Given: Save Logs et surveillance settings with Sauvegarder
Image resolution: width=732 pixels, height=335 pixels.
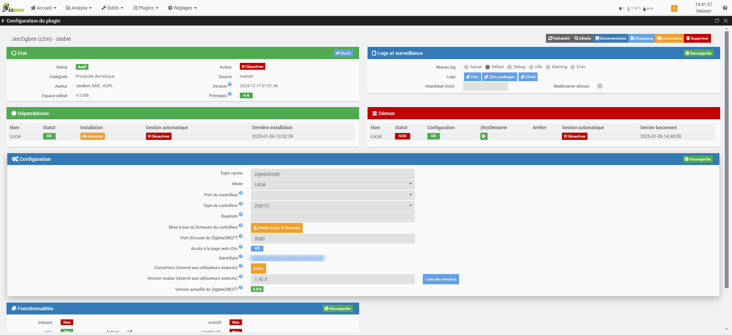Looking at the screenshot, I should coord(698,53).
